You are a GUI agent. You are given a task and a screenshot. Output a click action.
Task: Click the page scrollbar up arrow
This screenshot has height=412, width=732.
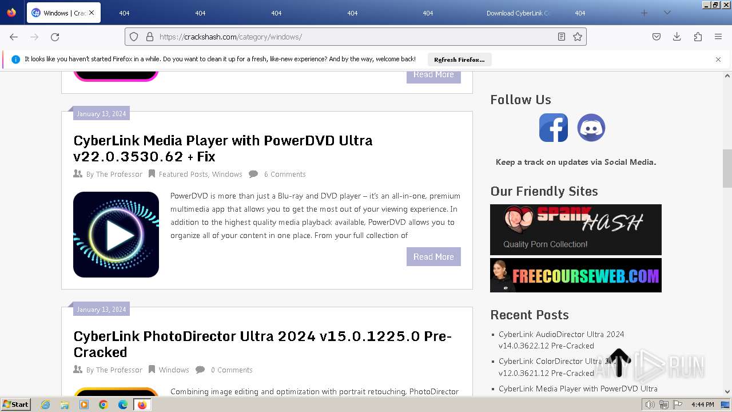(x=727, y=76)
